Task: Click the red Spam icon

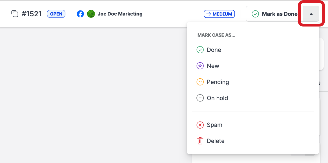Action: click(200, 125)
